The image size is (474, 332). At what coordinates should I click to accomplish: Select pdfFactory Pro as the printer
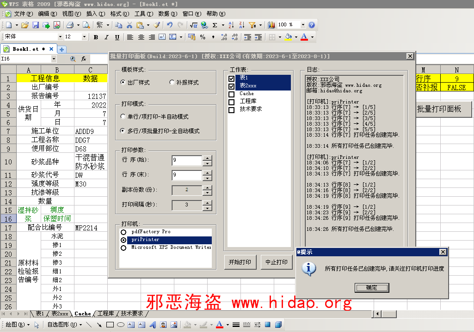123,232
